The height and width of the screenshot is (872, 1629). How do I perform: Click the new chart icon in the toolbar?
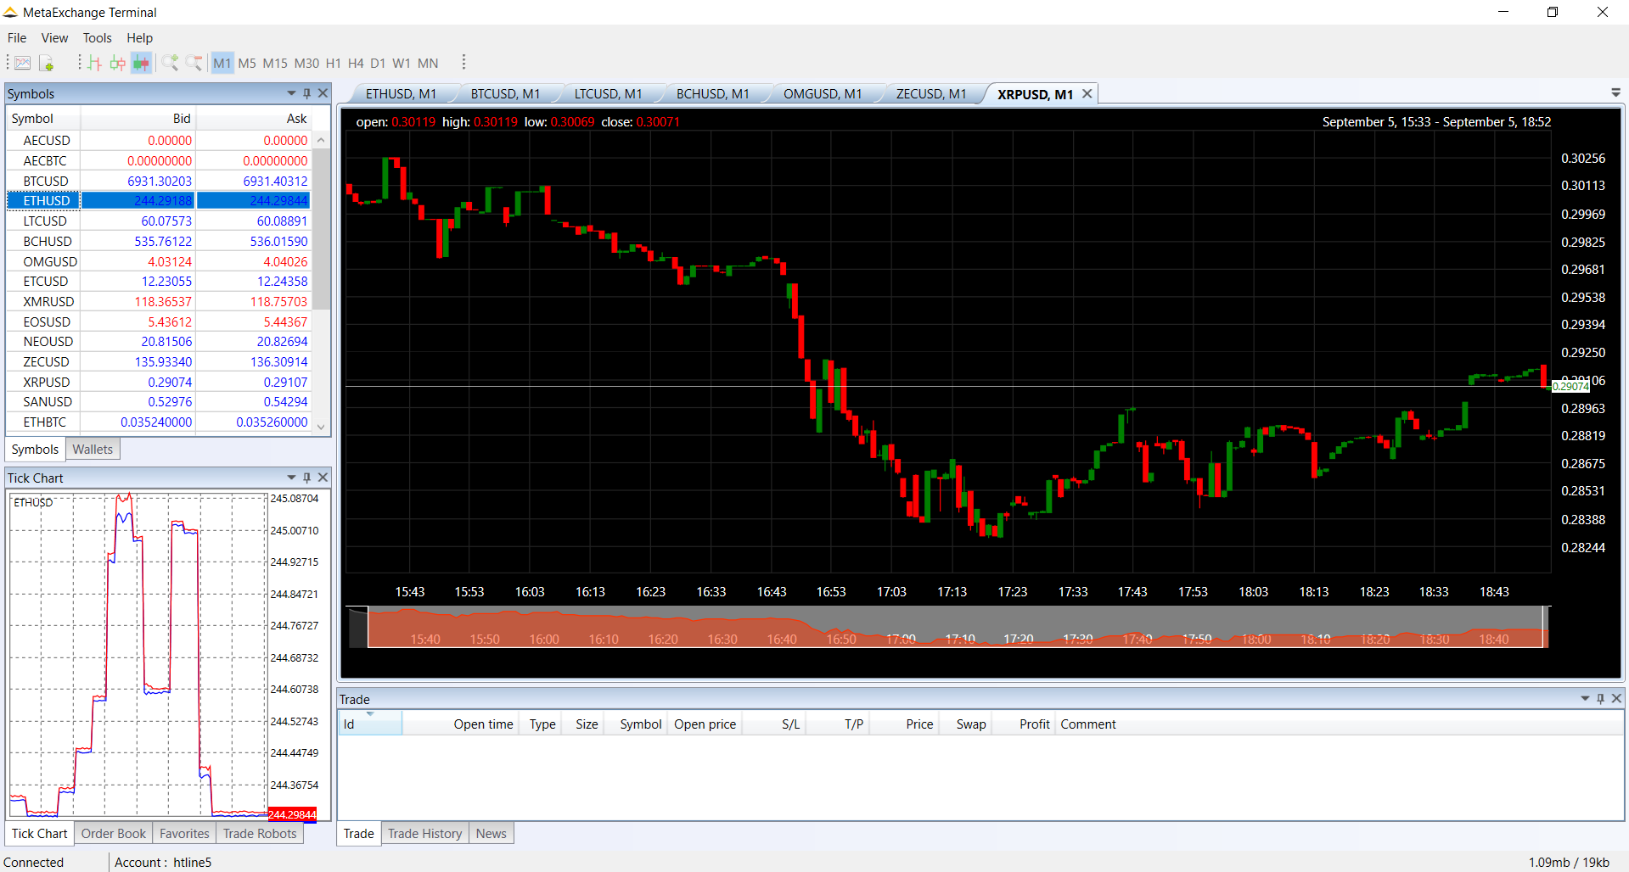pyautogui.click(x=23, y=63)
